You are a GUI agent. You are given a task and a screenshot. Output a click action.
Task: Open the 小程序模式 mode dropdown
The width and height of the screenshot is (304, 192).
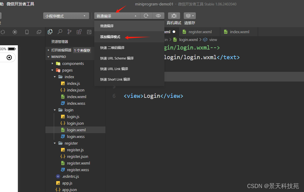(x=66, y=16)
